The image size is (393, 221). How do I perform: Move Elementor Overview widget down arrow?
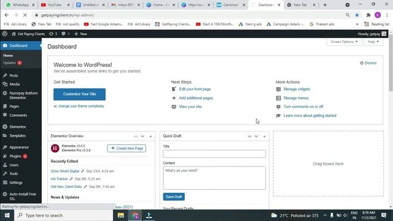pos(142,136)
